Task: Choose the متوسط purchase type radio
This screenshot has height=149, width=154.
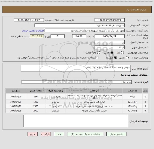Action: coord(115,58)
